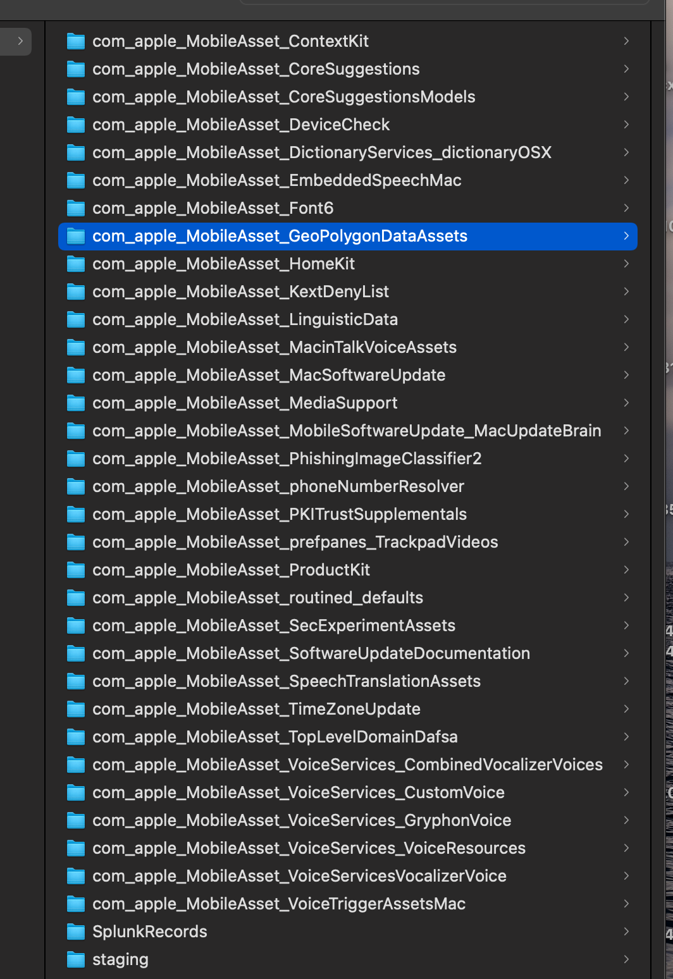Click the SplunkRecords folder icon

(x=76, y=932)
